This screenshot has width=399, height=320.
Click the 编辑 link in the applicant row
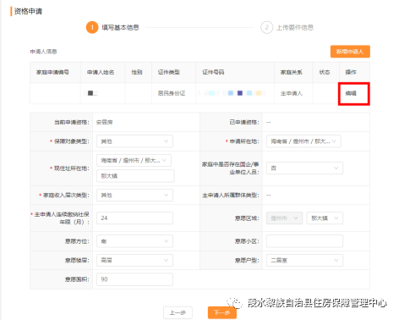[351, 93]
